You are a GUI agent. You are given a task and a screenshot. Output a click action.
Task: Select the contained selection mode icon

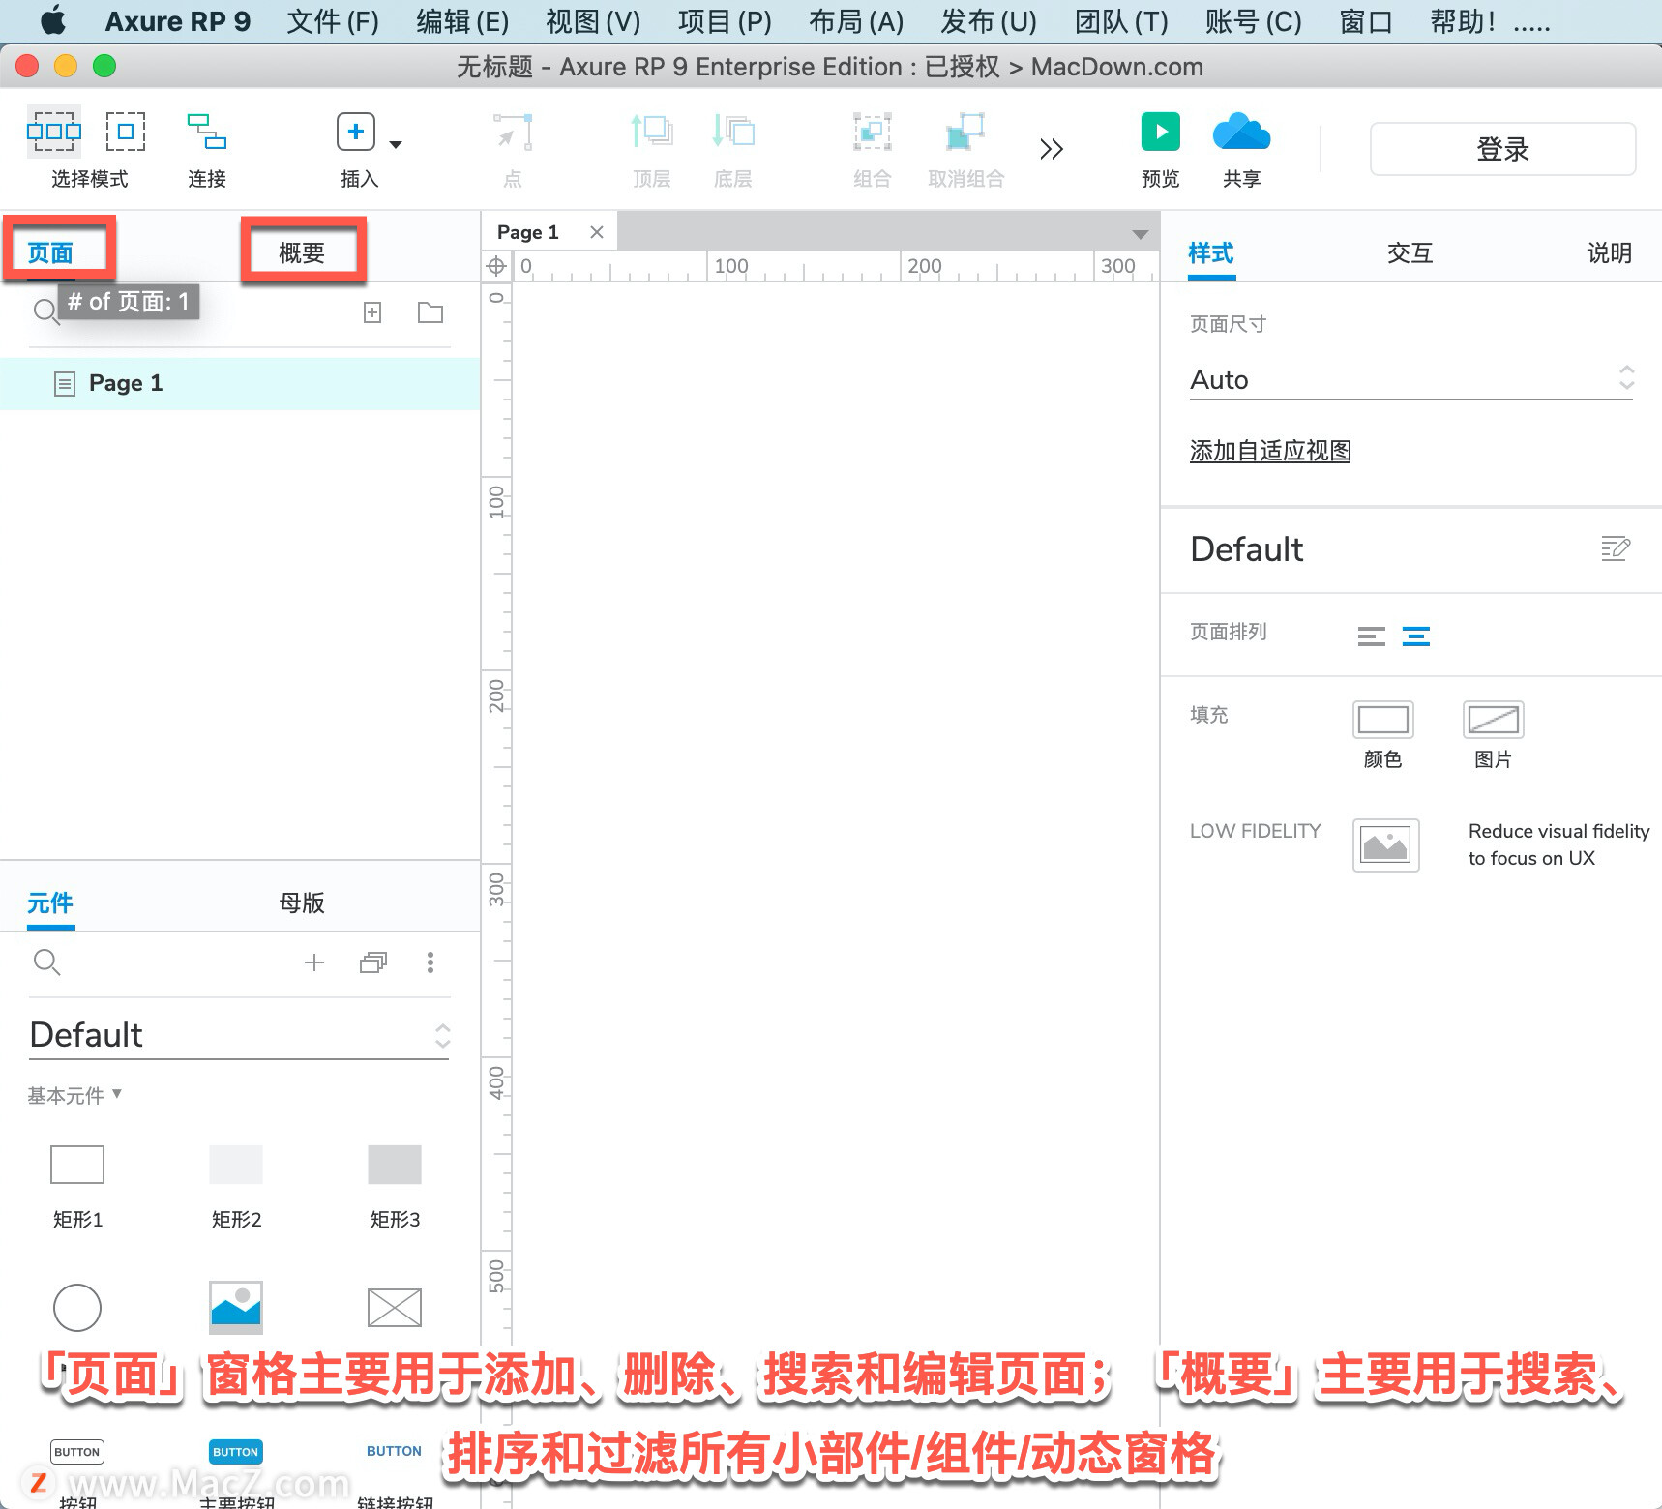pos(126,132)
